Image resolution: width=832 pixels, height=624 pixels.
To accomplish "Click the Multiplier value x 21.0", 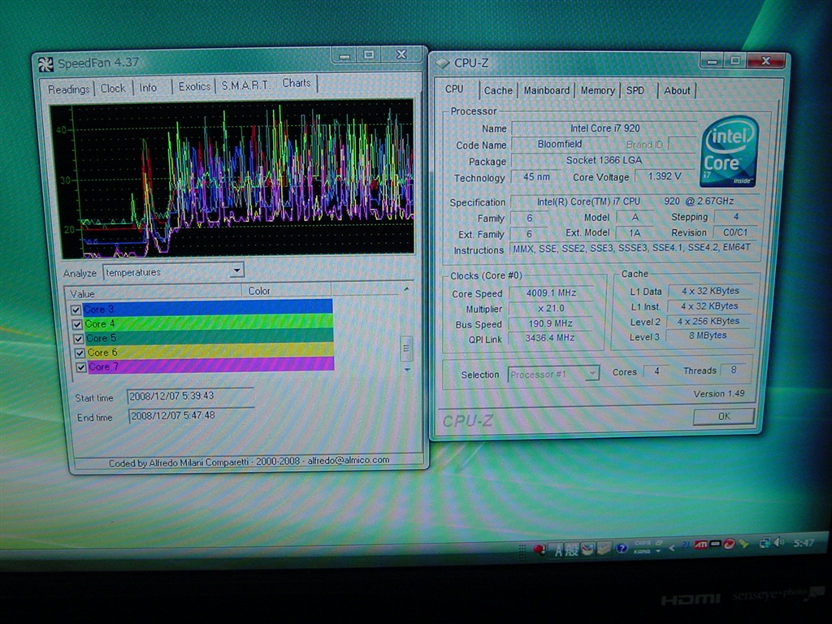I will point(551,308).
